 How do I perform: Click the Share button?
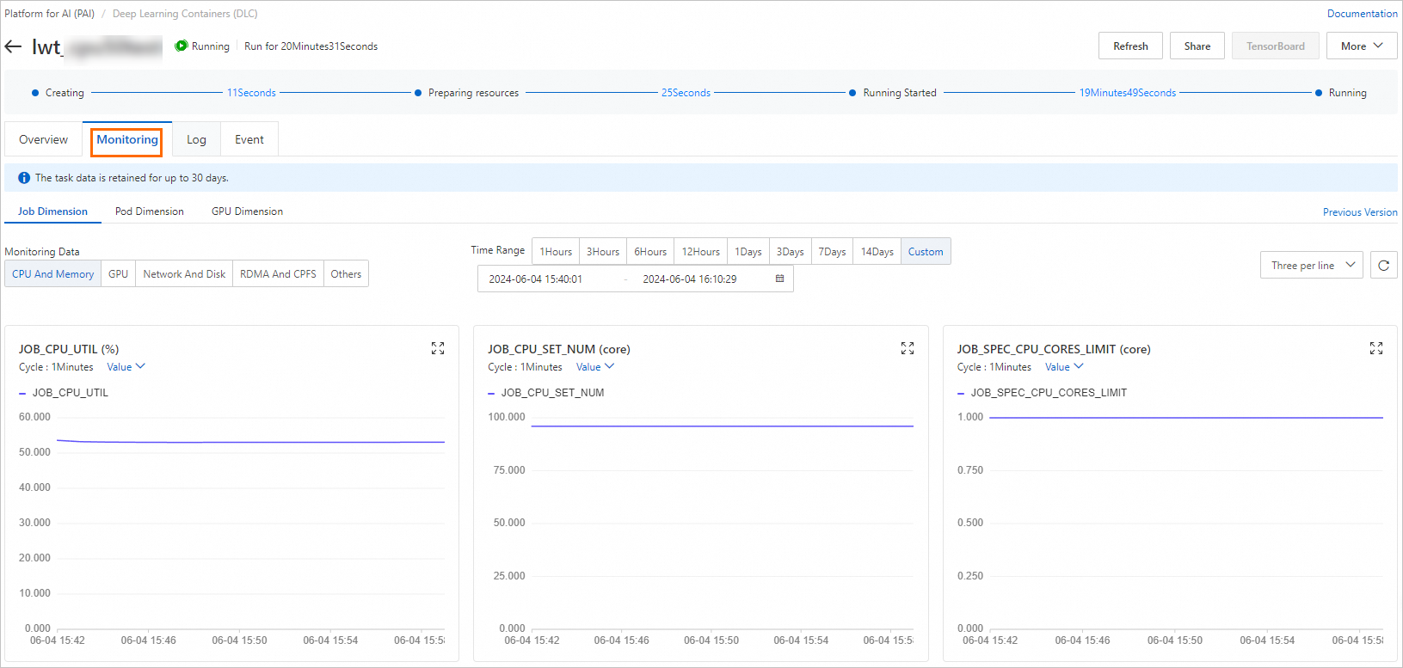click(x=1197, y=46)
